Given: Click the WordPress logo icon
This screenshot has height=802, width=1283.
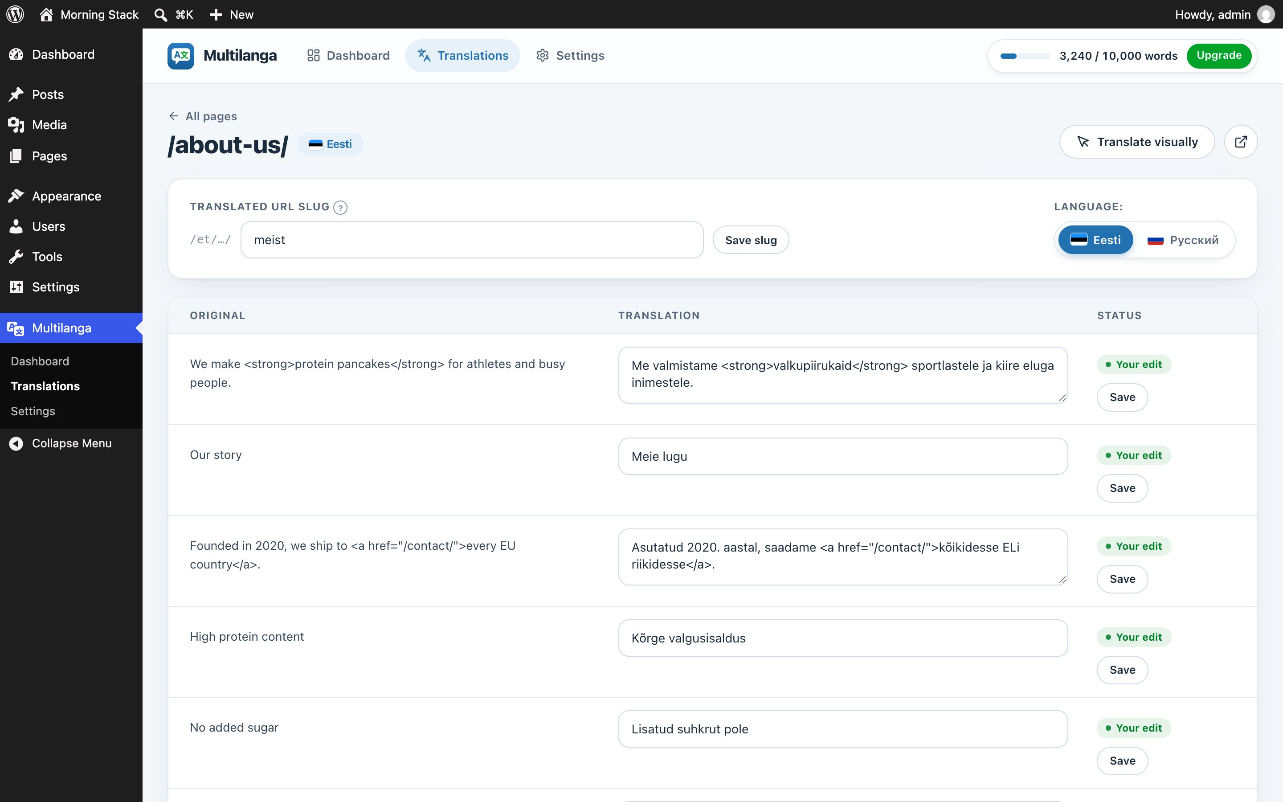Looking at the screenshot, I should [16, 14].
